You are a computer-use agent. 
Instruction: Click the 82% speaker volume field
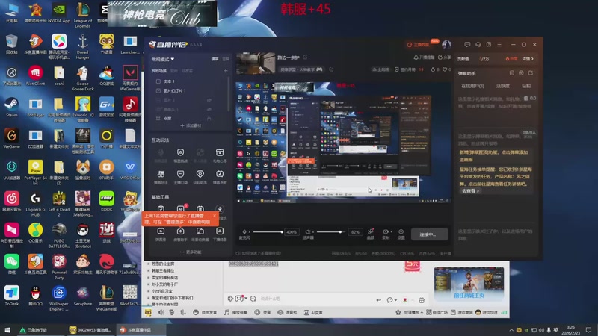355,231
